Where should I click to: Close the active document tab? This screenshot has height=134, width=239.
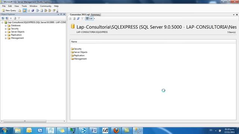point(237,15)
